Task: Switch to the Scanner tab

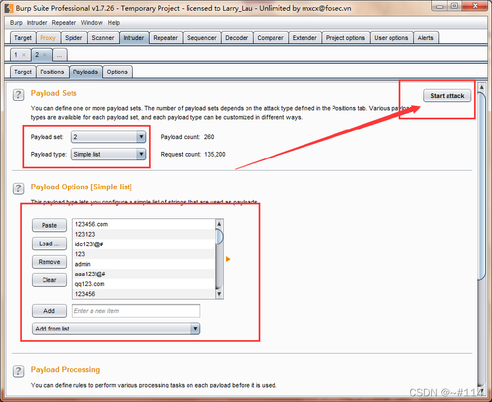Action: coord(103,38)
